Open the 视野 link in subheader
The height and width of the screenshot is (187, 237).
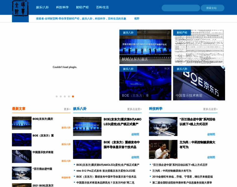pos(137,19)
